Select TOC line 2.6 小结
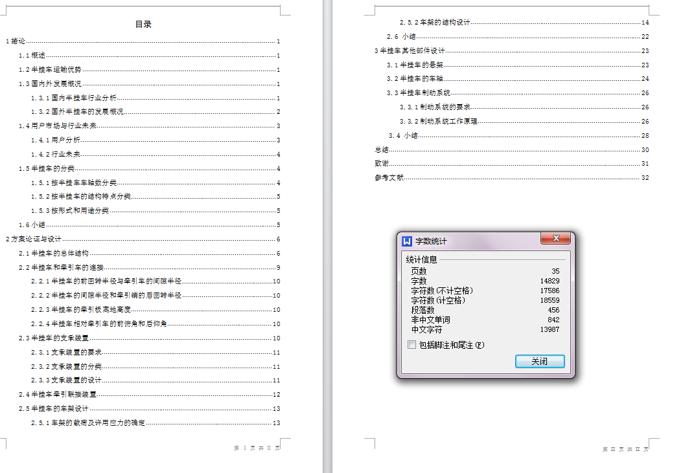The height and width of the screenshot is (473, 683). pos(518,36)
